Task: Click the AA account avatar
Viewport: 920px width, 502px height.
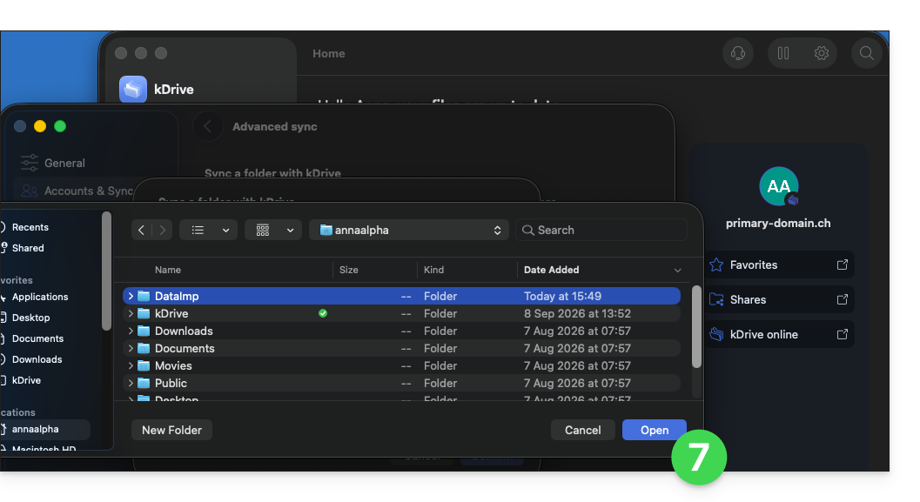Action: click(x=779, y=186)
